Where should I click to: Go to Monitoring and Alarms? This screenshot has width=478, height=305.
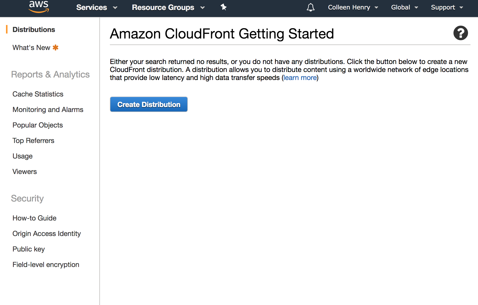(x=48, y=109)
